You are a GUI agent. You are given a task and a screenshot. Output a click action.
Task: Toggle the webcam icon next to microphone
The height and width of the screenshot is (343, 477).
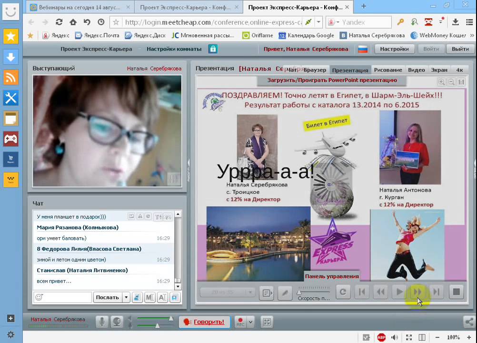click(117, 322)
